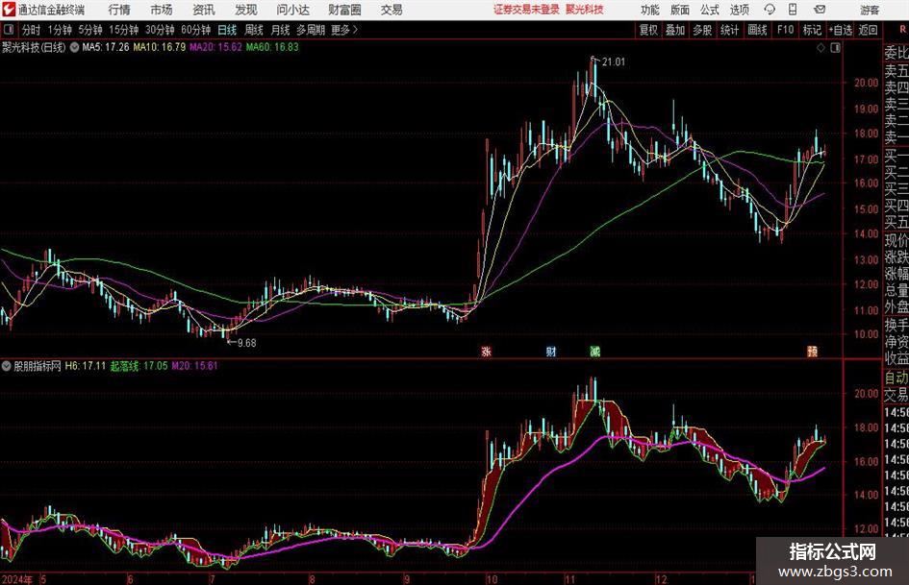909x585 pixels.
Task: Open the 行情 menu
Action: point(119,10)
